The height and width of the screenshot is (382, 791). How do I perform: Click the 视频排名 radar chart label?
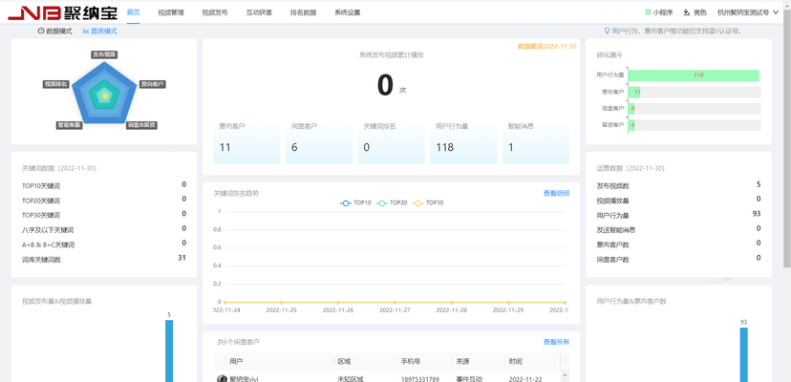tap(56, 84)
